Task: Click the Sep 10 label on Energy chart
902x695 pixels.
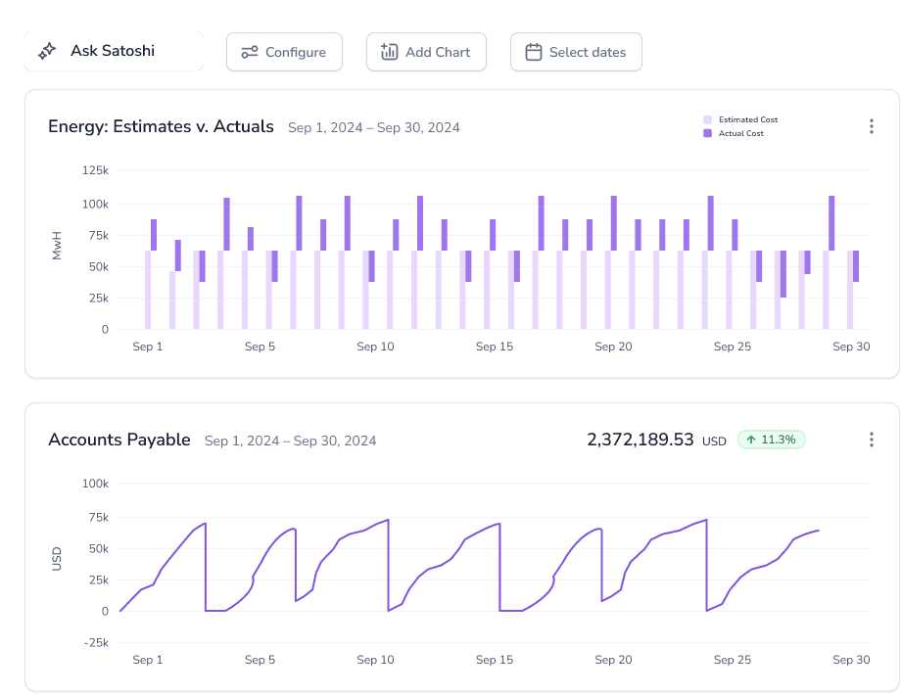Action: coord(375,347)
